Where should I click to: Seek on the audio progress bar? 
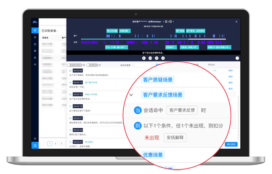coord(153,39)
